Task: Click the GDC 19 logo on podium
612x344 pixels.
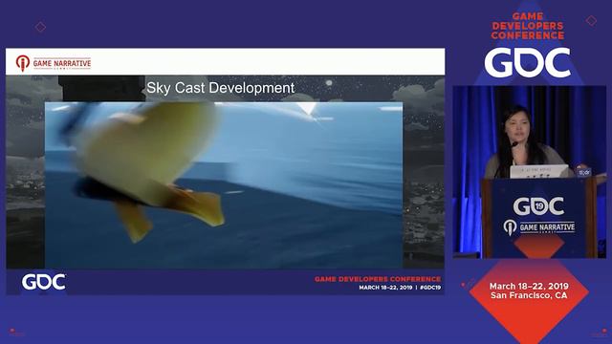Action: pyautogui.click(x=538, y=206)
